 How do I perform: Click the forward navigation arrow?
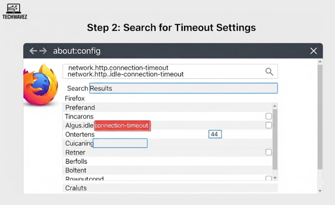pyautogui.click(x=43, y=51)
